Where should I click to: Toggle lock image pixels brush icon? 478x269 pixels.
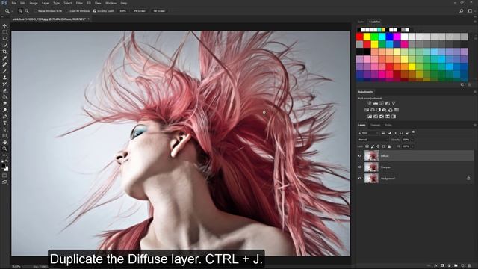(373, 146)
